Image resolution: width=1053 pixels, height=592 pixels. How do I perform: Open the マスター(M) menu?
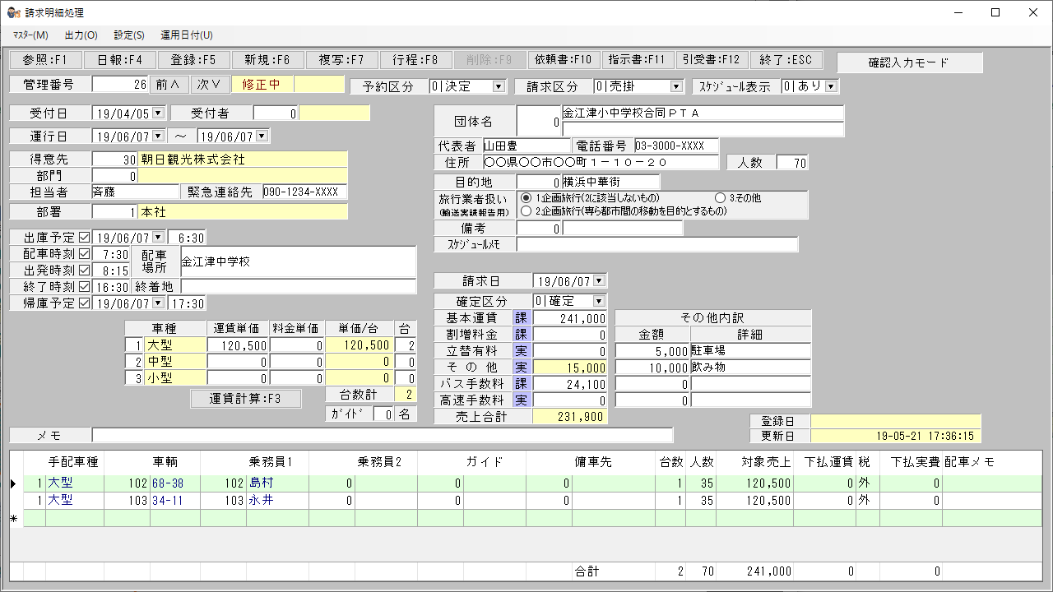click(x=31, y=35)
